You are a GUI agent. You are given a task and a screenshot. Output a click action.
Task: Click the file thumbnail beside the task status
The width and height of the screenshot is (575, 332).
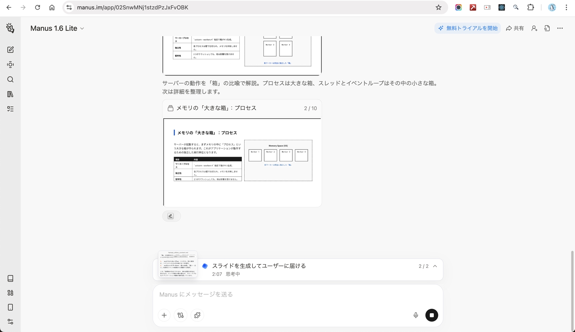pos(177,264)
